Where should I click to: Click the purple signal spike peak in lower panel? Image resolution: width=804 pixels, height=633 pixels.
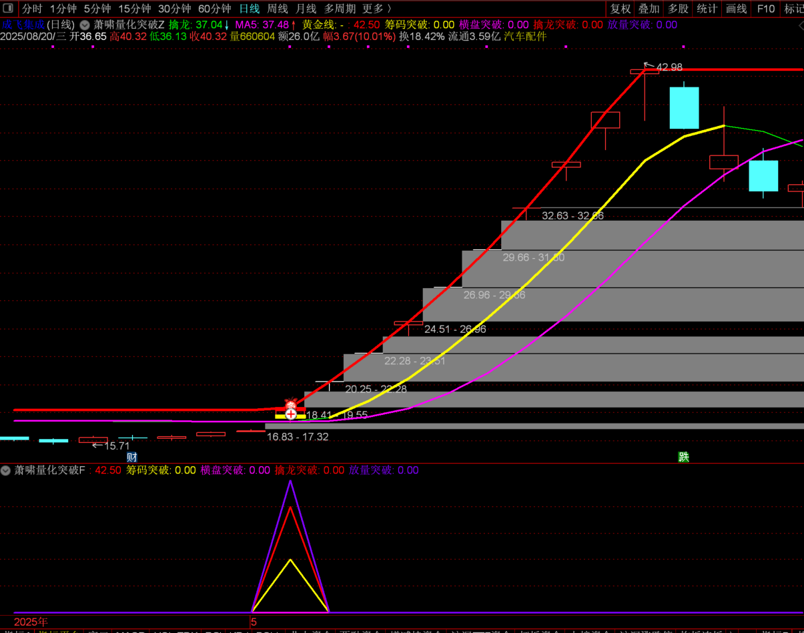point(290,482)
